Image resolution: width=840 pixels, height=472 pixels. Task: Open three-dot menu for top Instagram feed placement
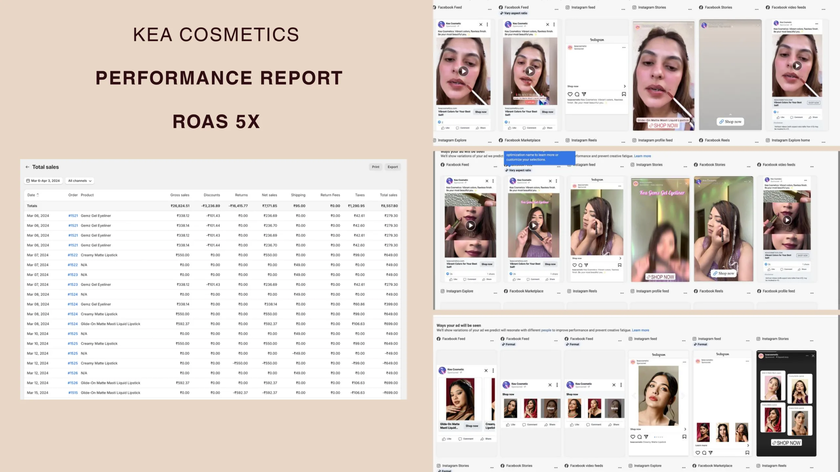[x=623, y=9]
